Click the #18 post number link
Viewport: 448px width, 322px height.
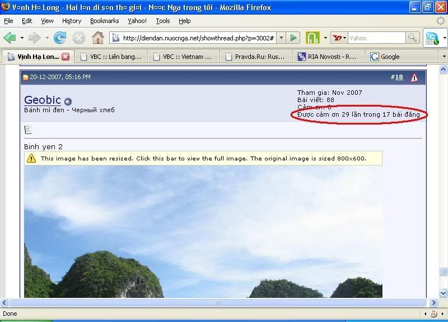(x=397, y=77)
